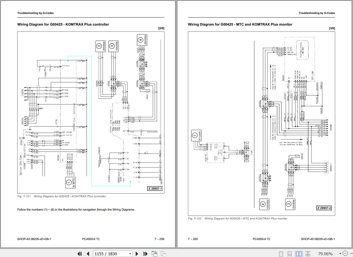Click the right page 'Troubleshooting by G-Codes' header
The width and height of the screenshot is (353, 257).
pos(317,13)
